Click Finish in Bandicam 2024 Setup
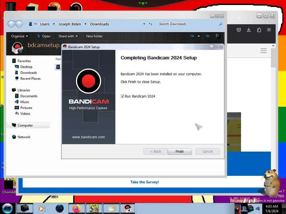This screenshot has height=214, width=286. (x=180, y=151)
